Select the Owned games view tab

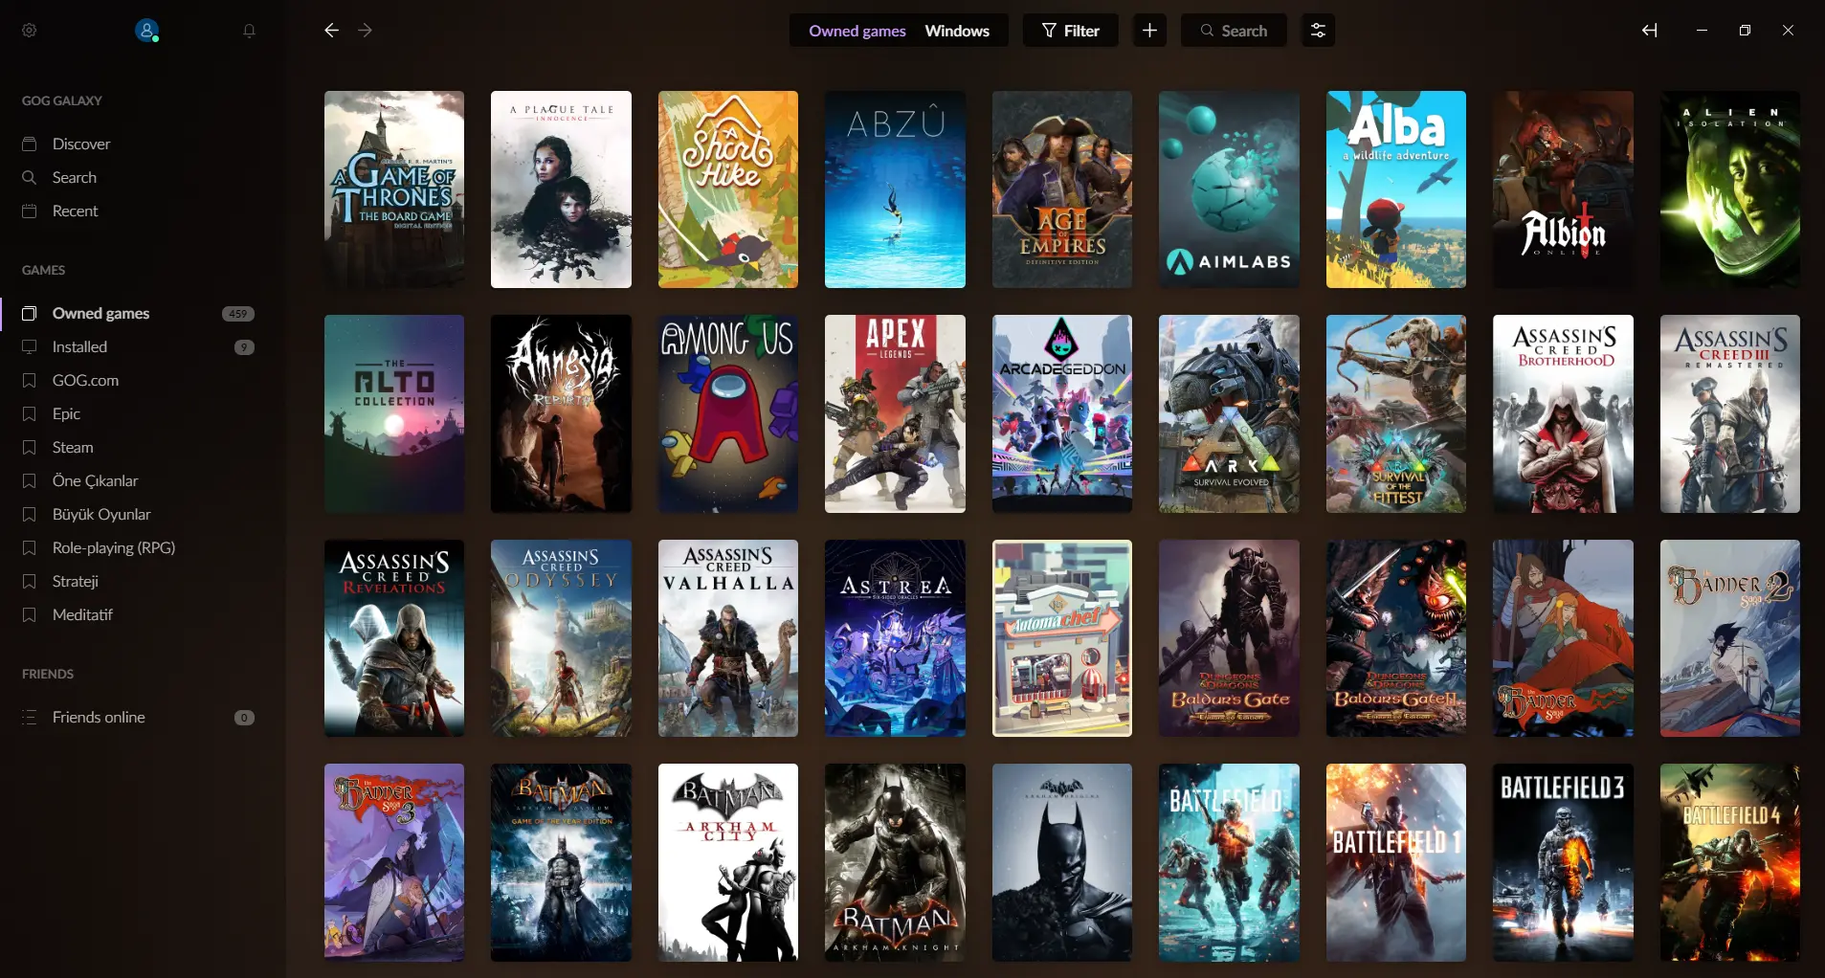[x=857, y=31]
